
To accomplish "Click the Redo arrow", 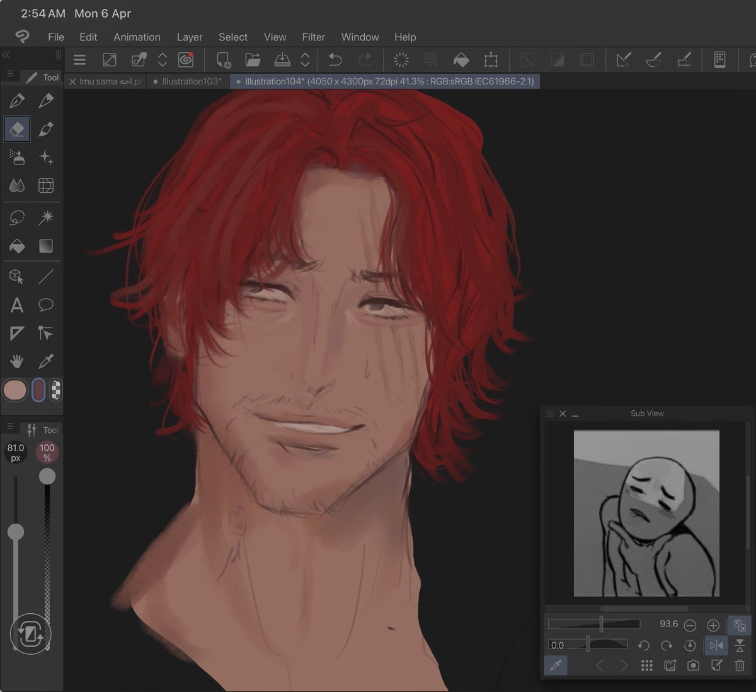I will click(365, 60).
